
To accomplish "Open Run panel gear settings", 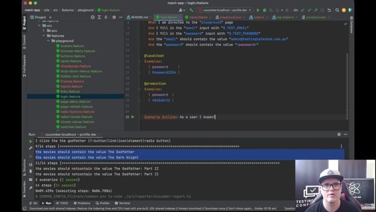I will (x=339, y=134).
